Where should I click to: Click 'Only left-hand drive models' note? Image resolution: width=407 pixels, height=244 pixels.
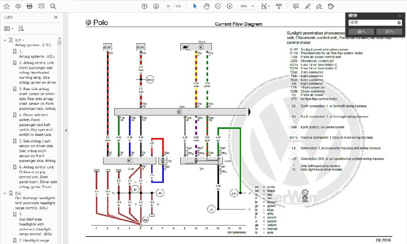click(x=321, y=166)
